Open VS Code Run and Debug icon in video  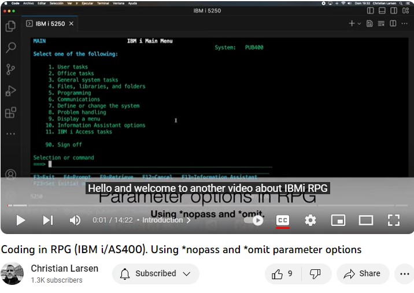point(10,91)
